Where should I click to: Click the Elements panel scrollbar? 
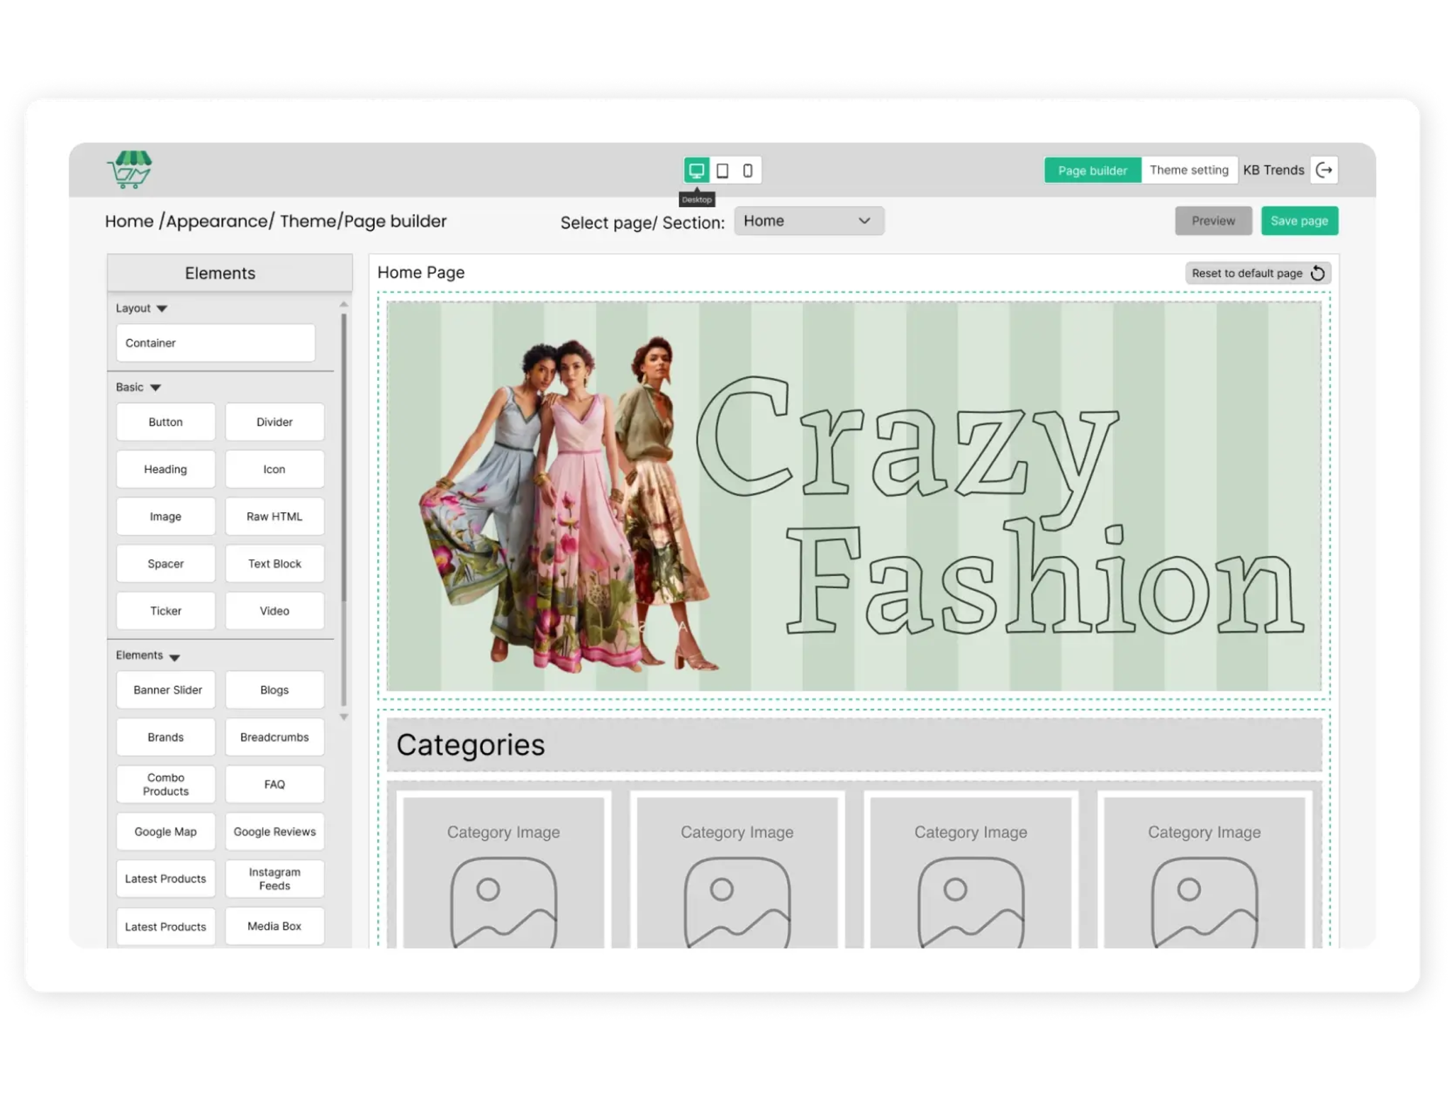tap(344, 458)
